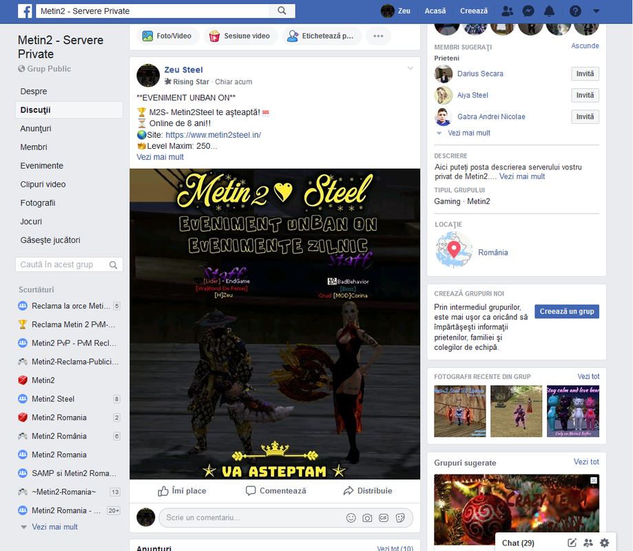Like the post with Îmi place
The height and width of the screenshot is (551, 633).
182,491
